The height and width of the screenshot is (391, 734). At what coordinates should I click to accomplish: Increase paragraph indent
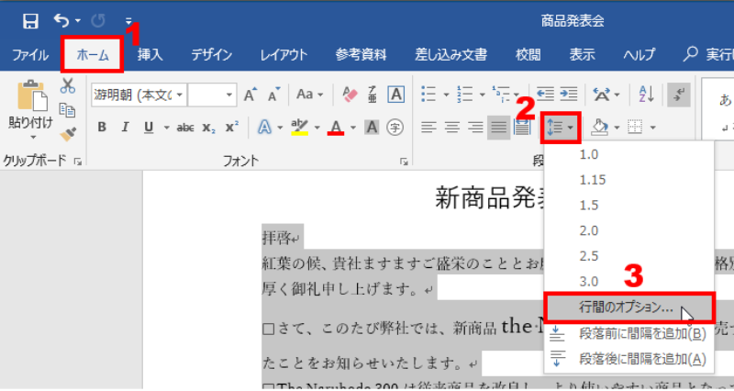click(569, 95)
